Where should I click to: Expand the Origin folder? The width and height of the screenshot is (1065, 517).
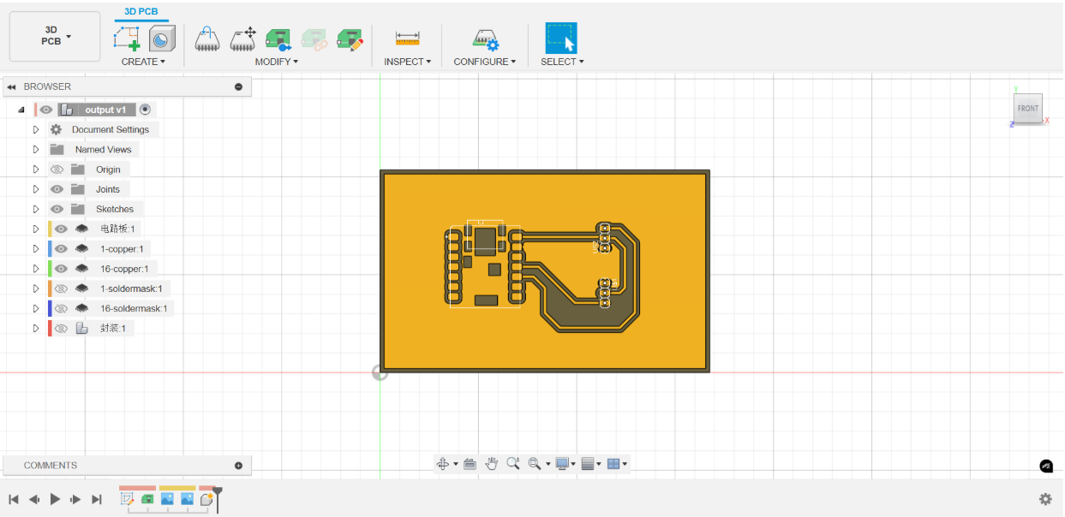36,169
